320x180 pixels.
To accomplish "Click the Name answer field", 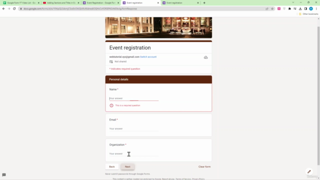I will (x=134, y=98).
